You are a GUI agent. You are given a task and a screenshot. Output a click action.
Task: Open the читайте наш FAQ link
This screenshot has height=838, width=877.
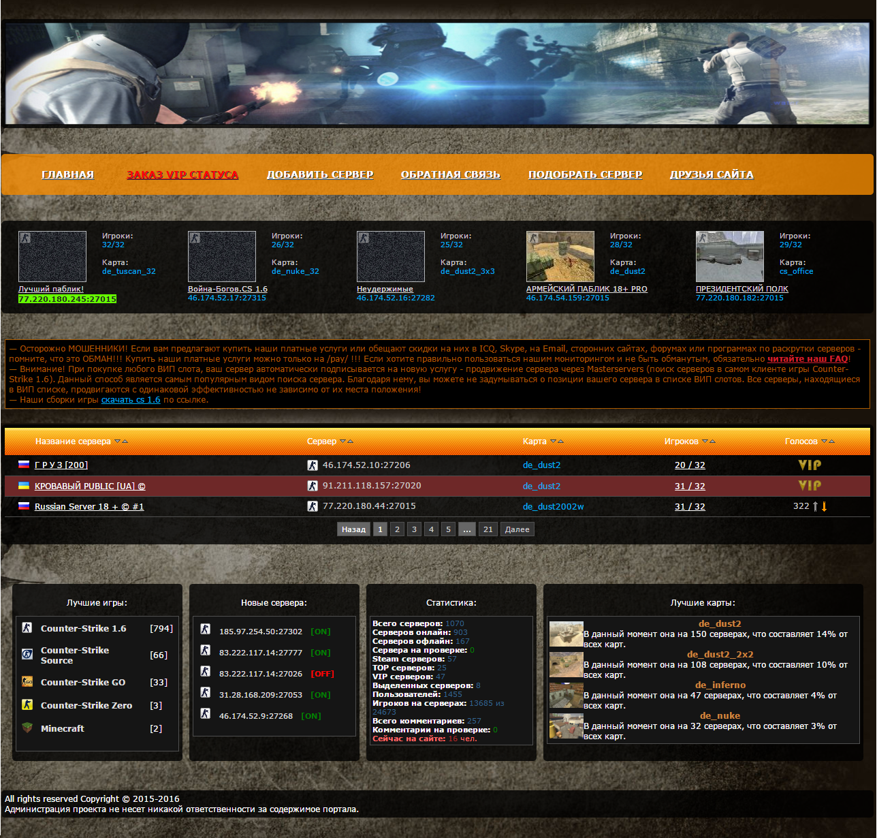808,359
